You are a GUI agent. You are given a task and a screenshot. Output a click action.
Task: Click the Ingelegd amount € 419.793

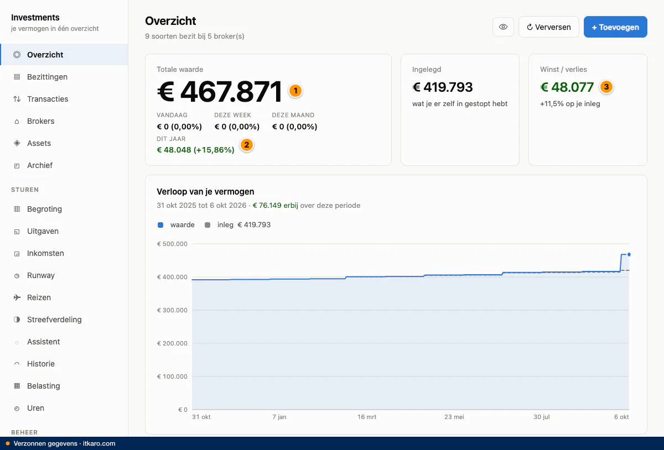(x=443, y=87)
